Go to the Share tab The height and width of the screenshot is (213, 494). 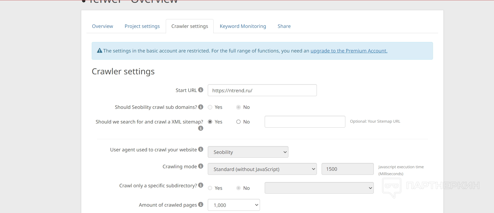pyautogui.click(x=284, y=26)
